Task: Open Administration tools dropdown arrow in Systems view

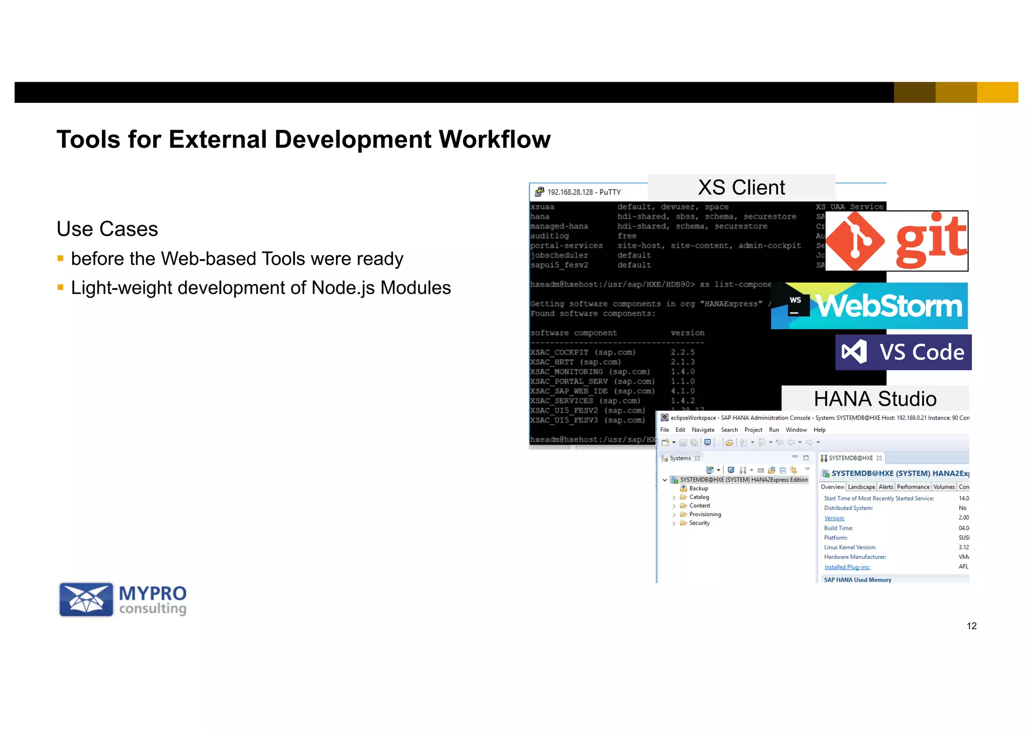Action: coord(752,470)
